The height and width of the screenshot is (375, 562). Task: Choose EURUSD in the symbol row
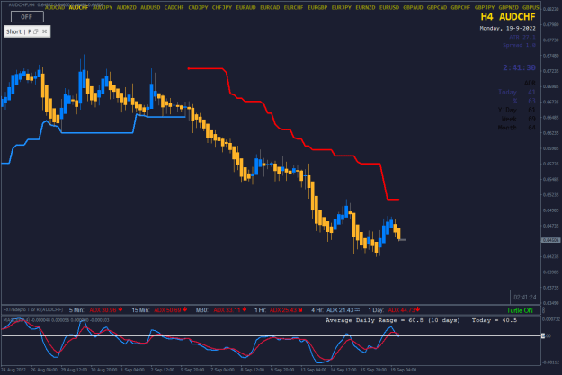pos(389,7)
